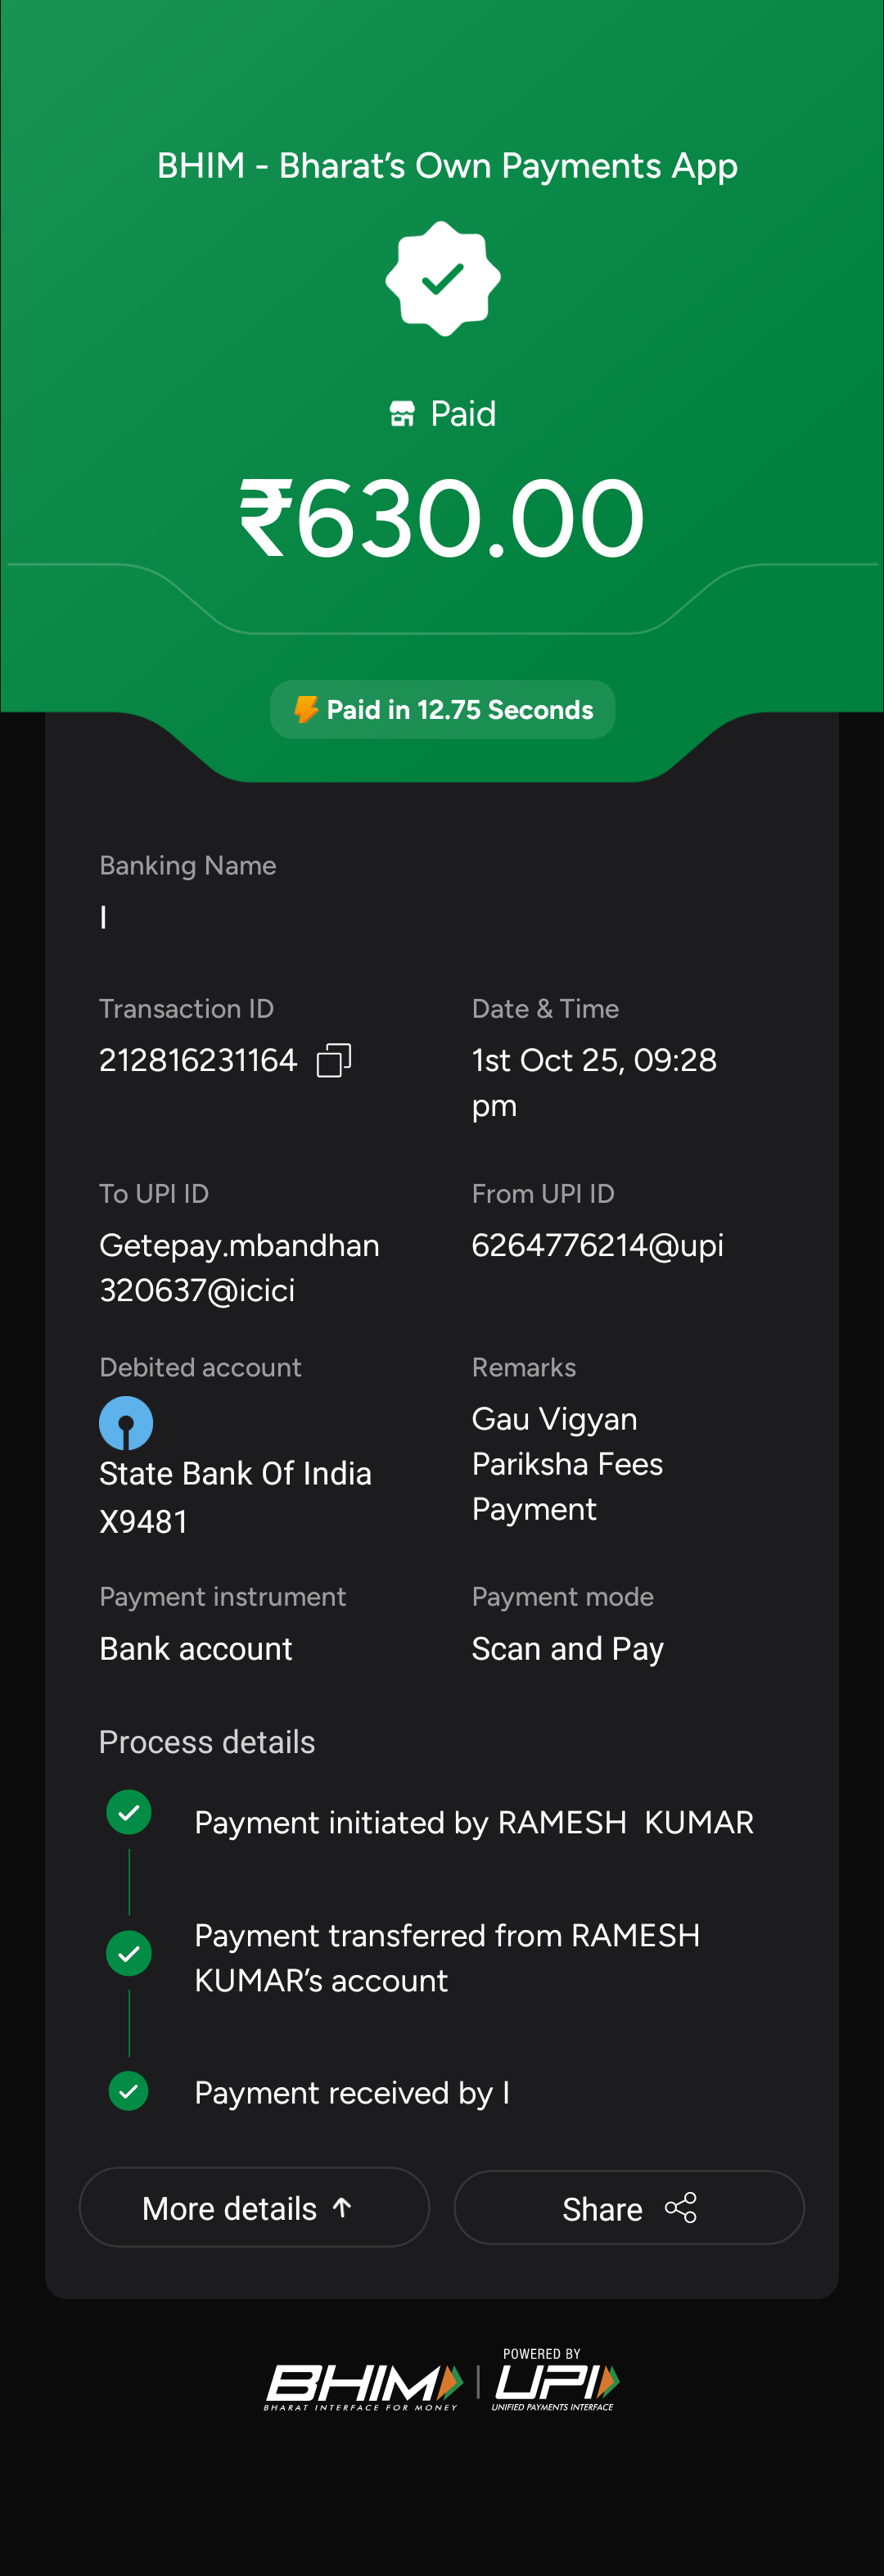
Task: Click the Paid in 12.75 Seconds badge
Action: pos(442,709)
